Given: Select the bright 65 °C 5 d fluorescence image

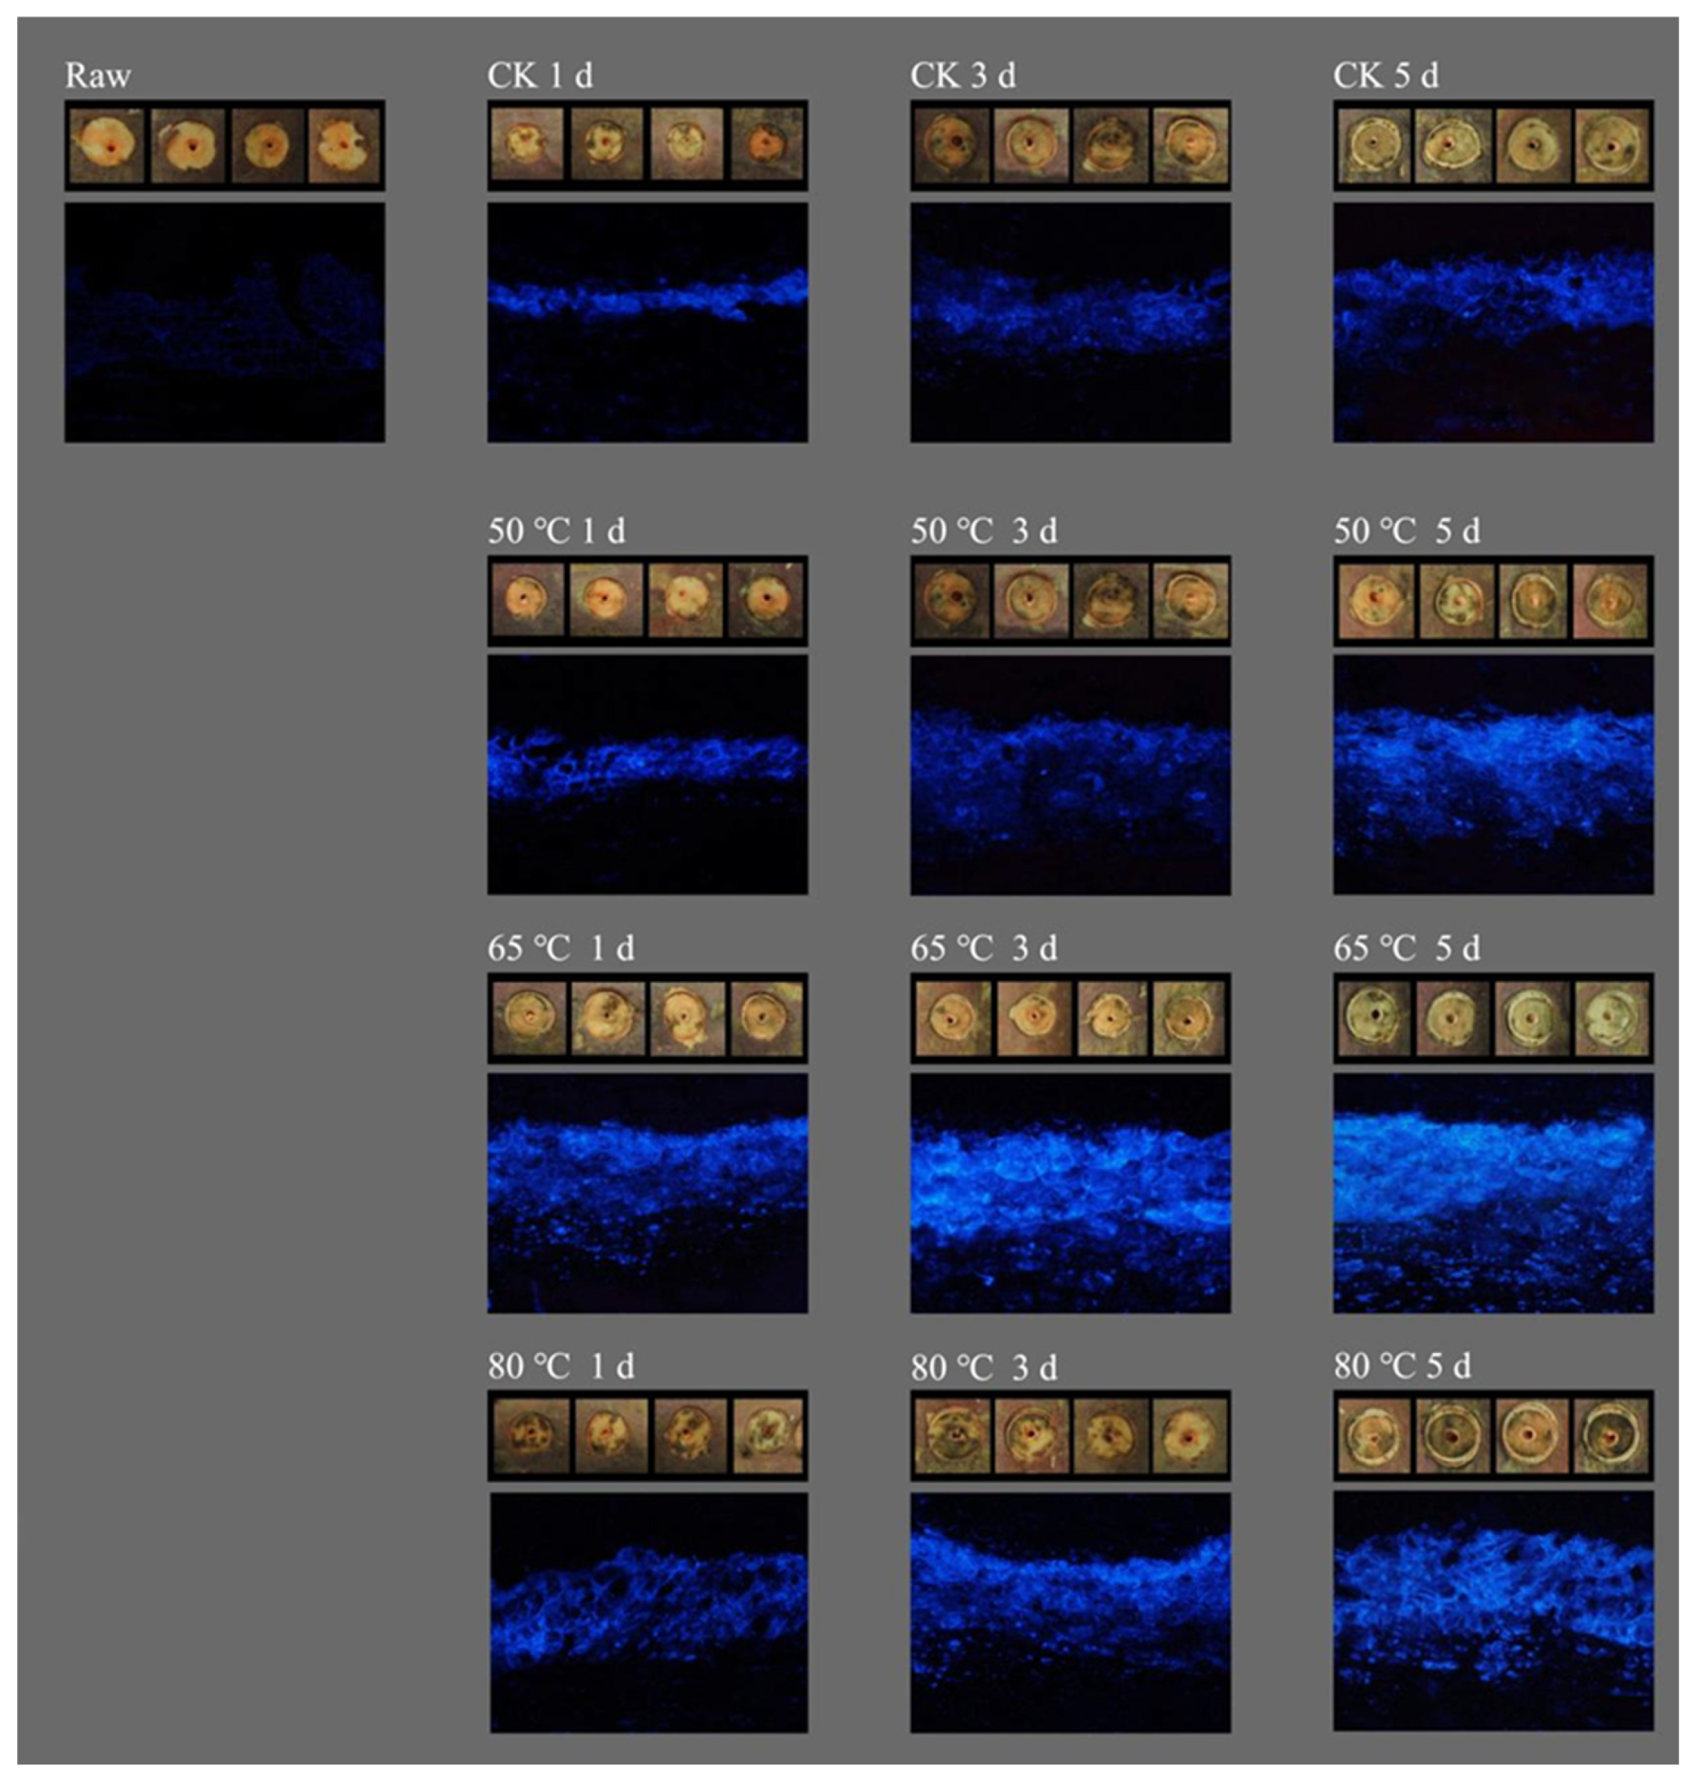Looking at the screenshot, I should (x=1493, y=1192).
